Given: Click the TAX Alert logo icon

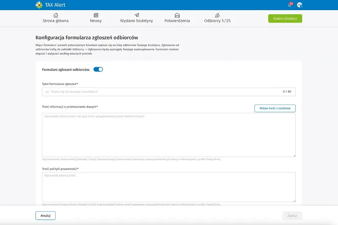Looking at the screenshot, I should pyautogui.click(x=39, y=5).
